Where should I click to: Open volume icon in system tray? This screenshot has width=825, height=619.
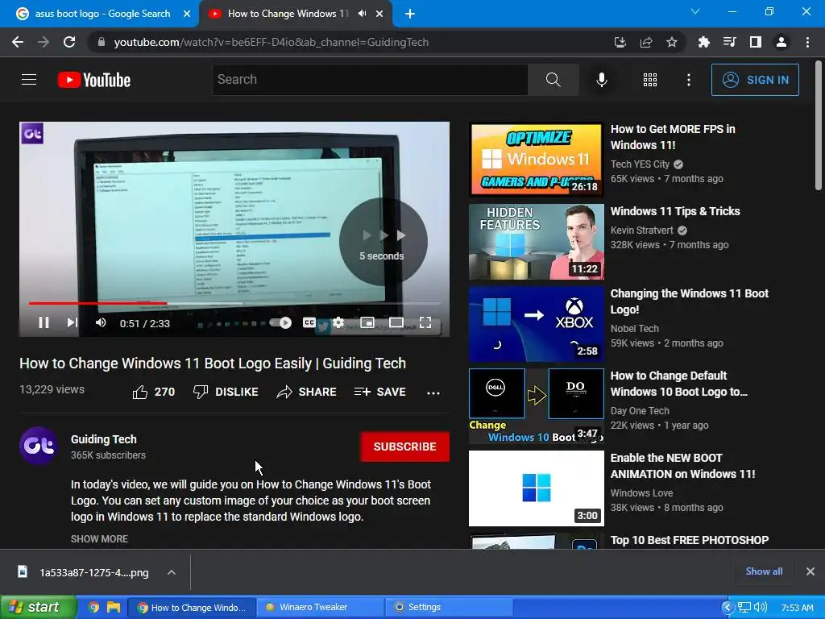coord(761,607)
